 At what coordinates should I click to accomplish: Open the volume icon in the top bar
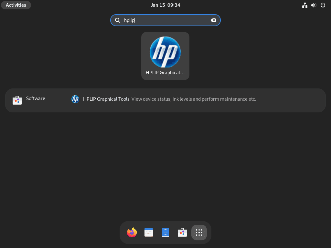pyautogui.click(x=314, y=5)
